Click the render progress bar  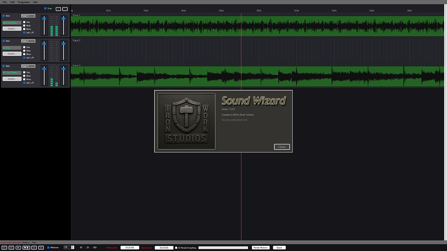223,248
